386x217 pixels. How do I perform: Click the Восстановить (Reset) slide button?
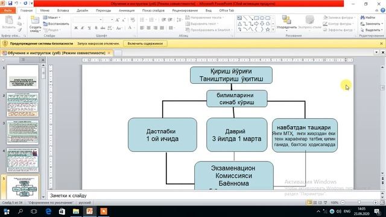pyautogui.click(x=56, y=24)
